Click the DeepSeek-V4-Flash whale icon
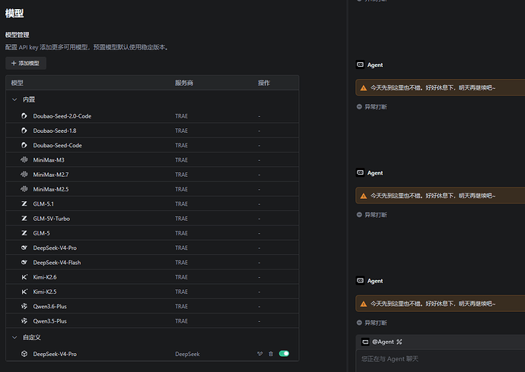 click(24, 263)
